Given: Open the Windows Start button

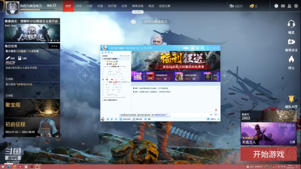Looking at the screenshot, I should coord(3,167).
